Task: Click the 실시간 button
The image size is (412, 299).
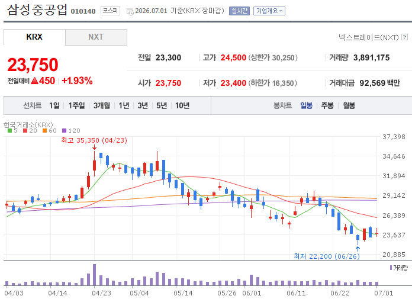Action: point(239,11)
